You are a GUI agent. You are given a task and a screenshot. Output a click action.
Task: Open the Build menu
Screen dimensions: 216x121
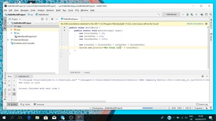point(58,10)
